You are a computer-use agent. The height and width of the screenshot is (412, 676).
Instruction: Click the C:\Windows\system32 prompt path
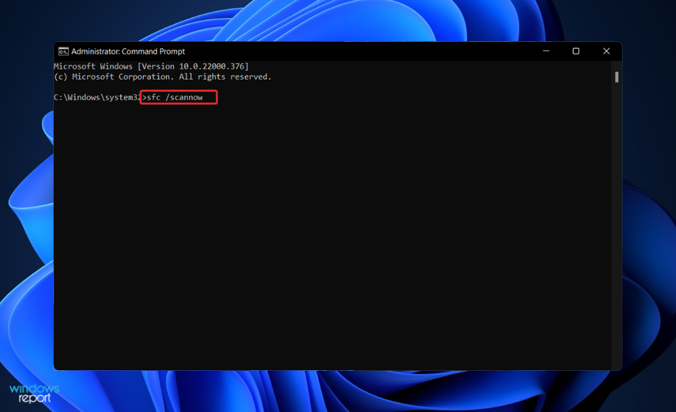coord(97,97)
